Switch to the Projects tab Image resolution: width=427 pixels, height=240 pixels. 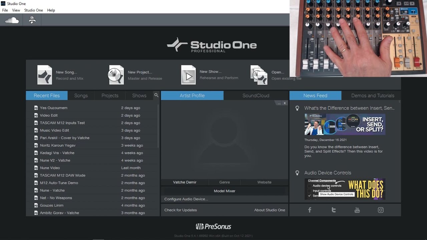tap(110, 95)
